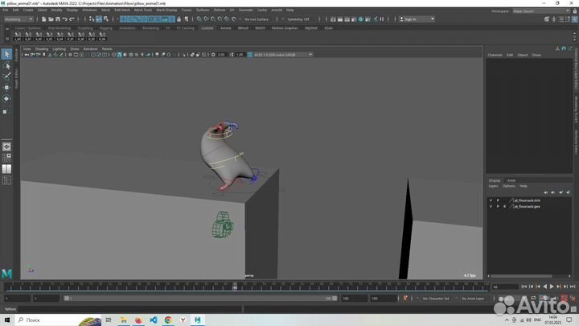Go to start of playback range
Image resolution: width=579 pixels, height=326 pixels.
coord(524,287)
